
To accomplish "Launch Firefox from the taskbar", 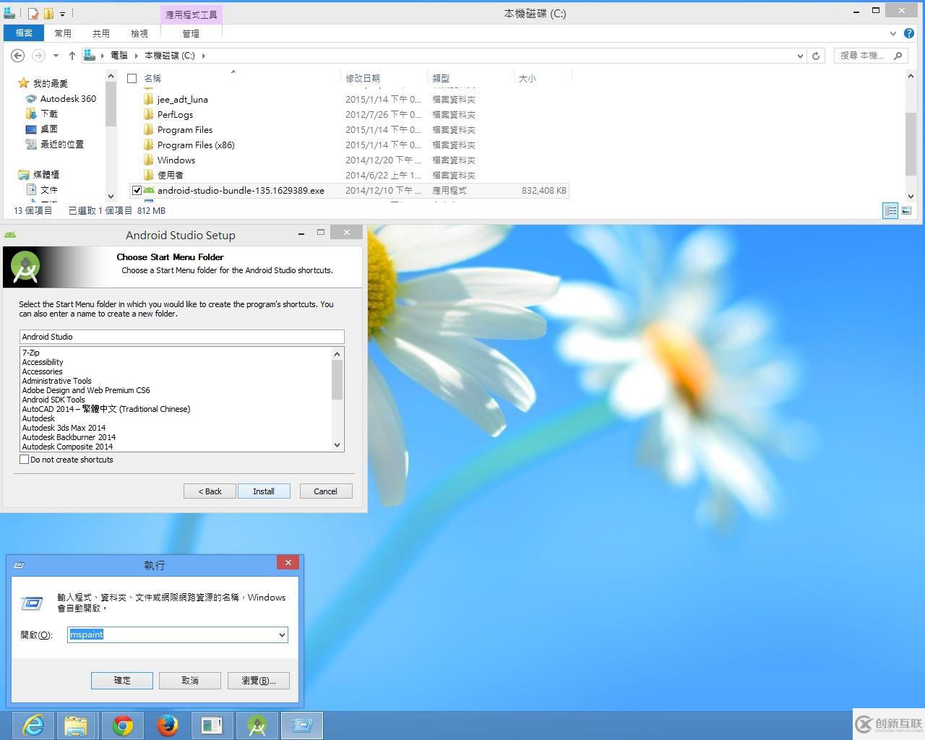I will tap(167, 726).
